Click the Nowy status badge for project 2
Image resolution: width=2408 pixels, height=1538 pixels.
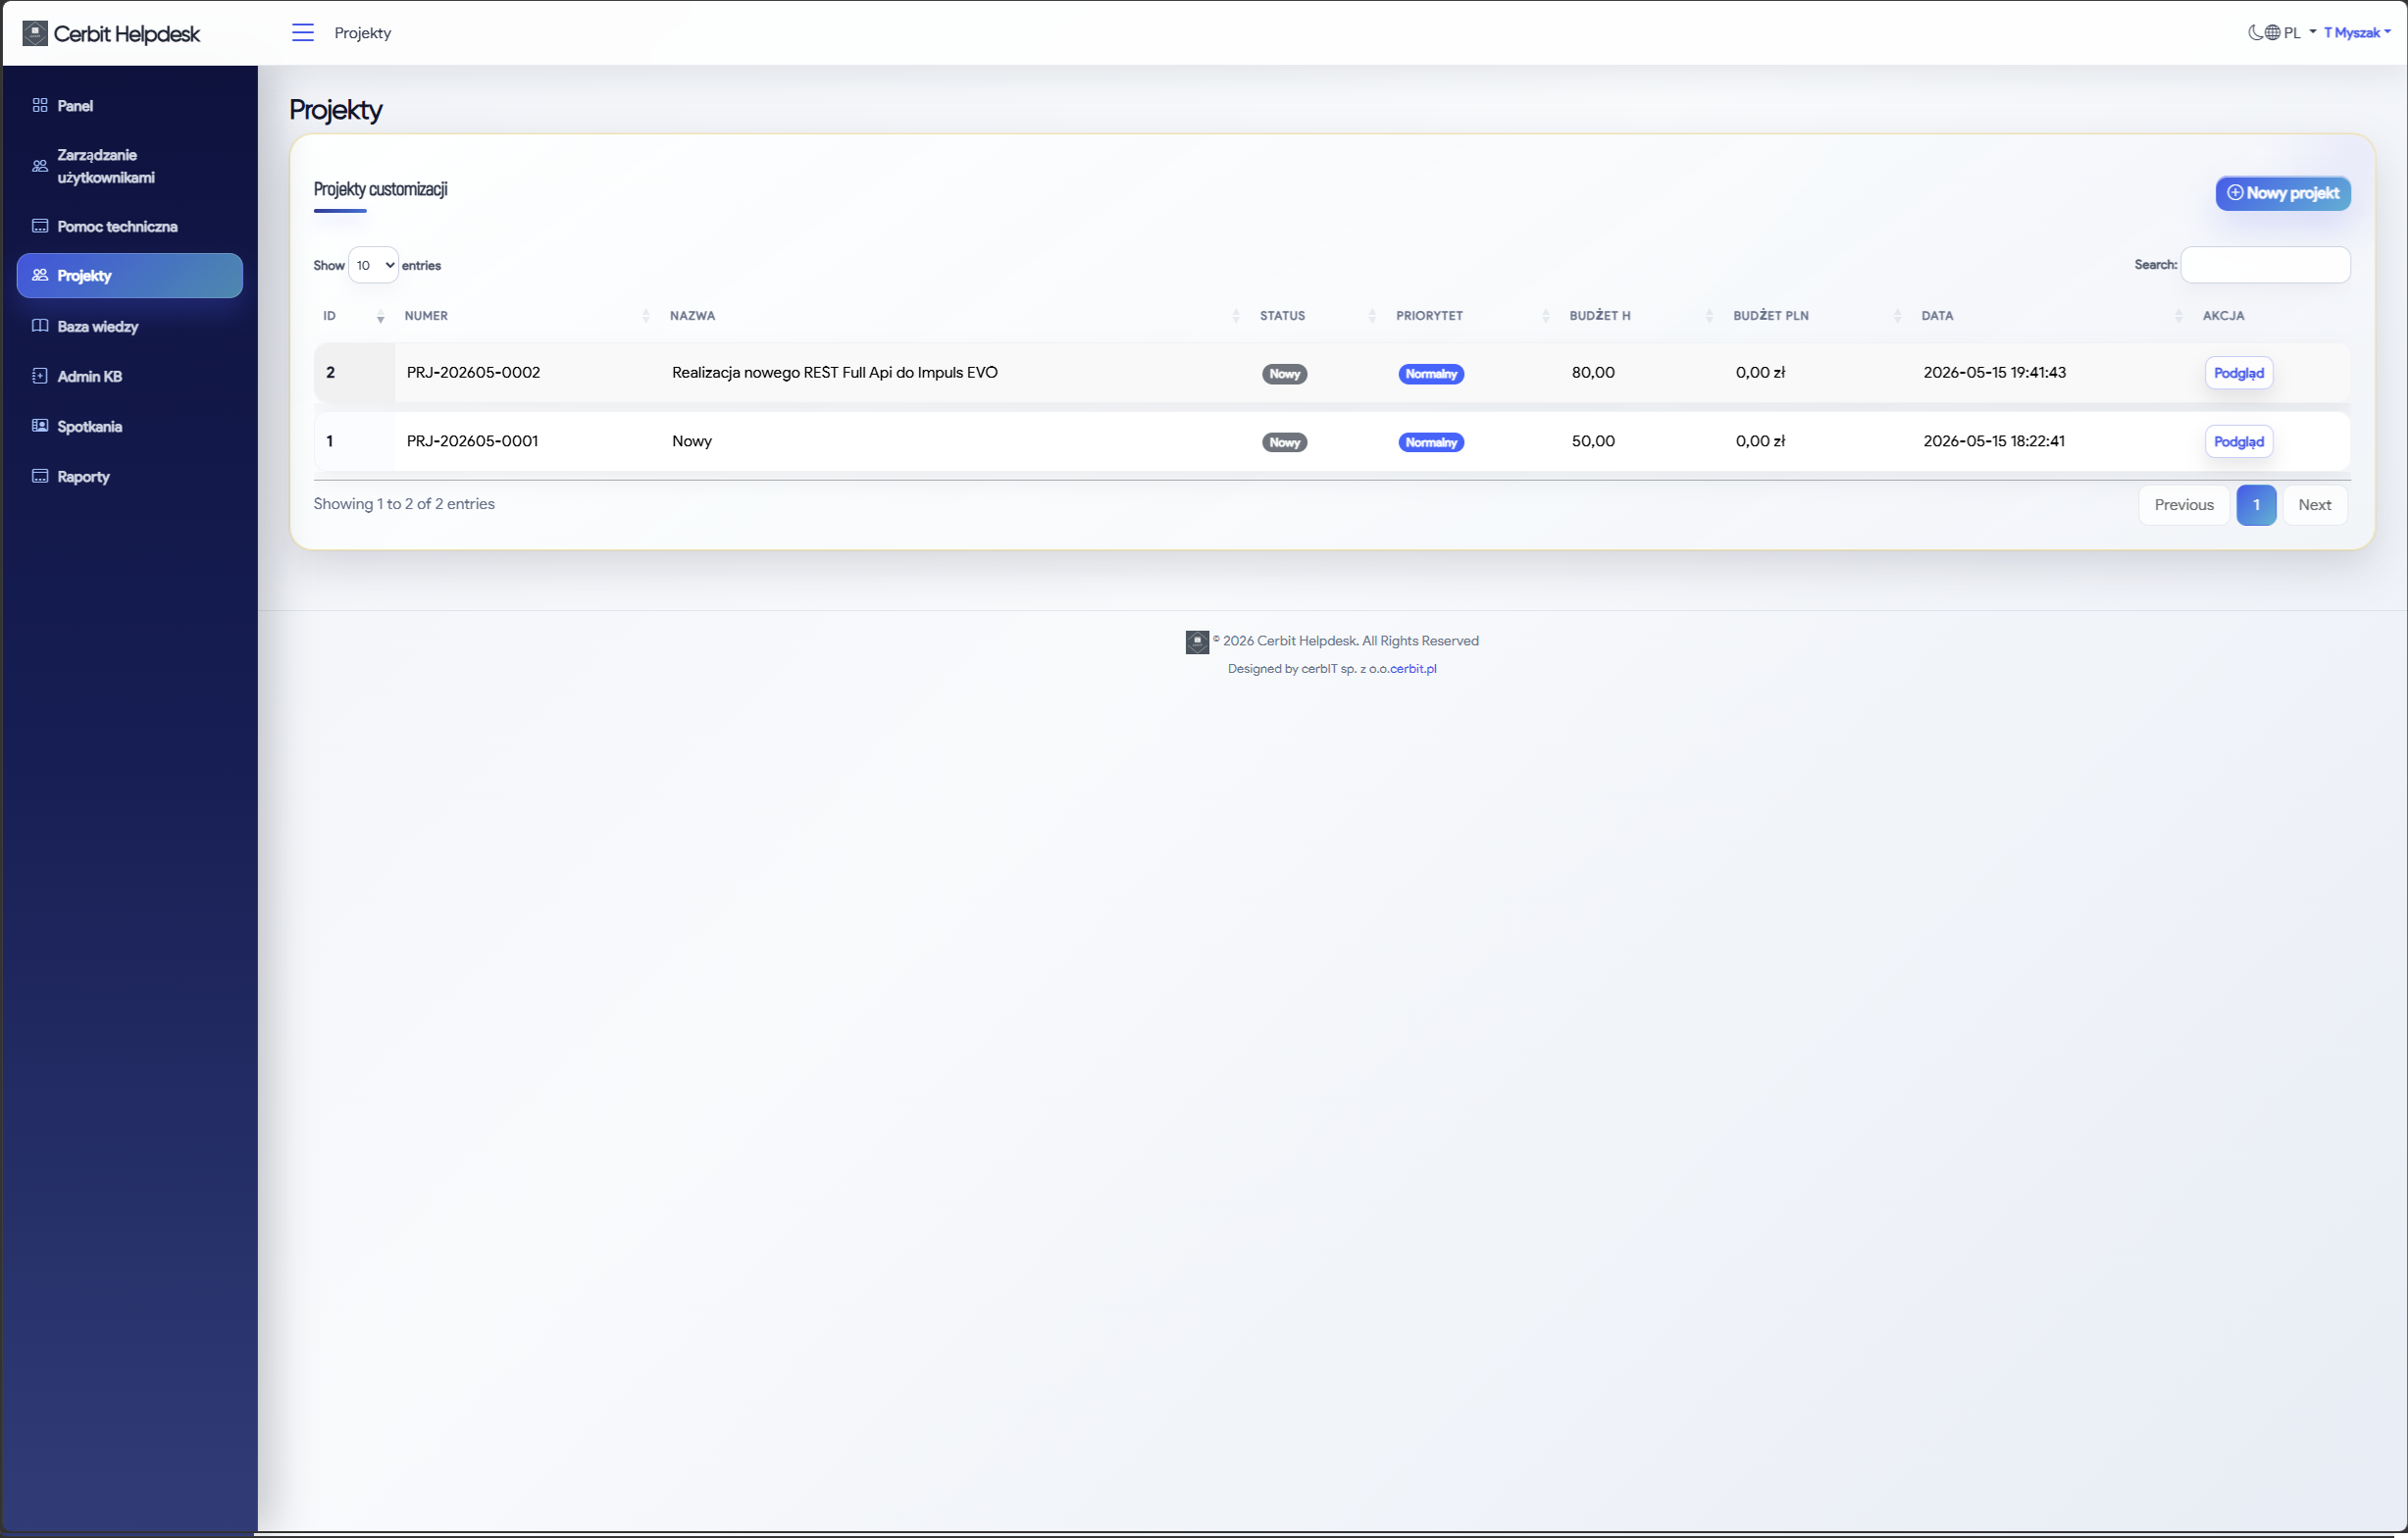point(1284,374)
